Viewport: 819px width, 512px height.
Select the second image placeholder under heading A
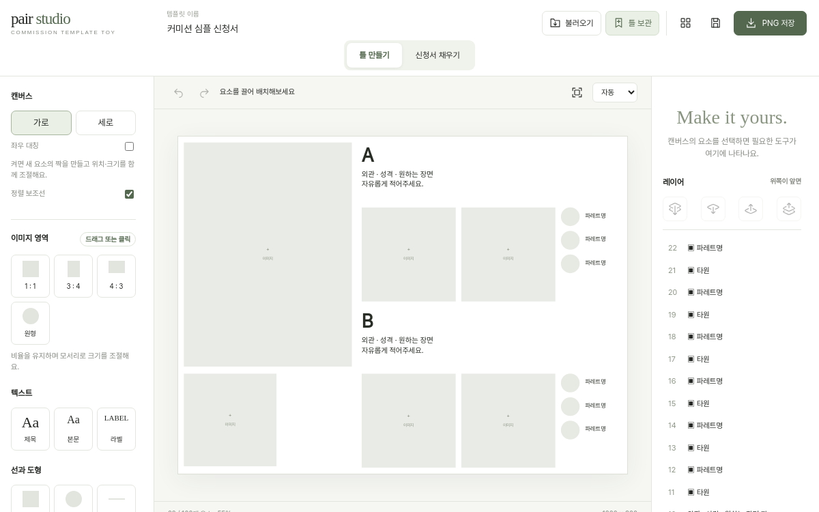[508, 254]
